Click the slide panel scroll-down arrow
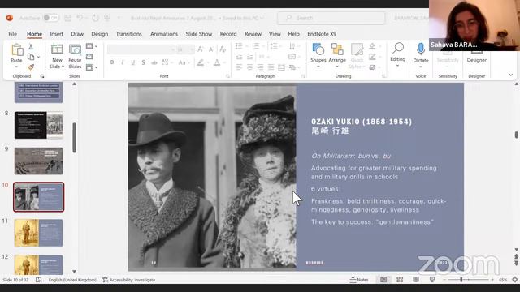The height and width of the screenshot is (292, 520). point(74,271)
